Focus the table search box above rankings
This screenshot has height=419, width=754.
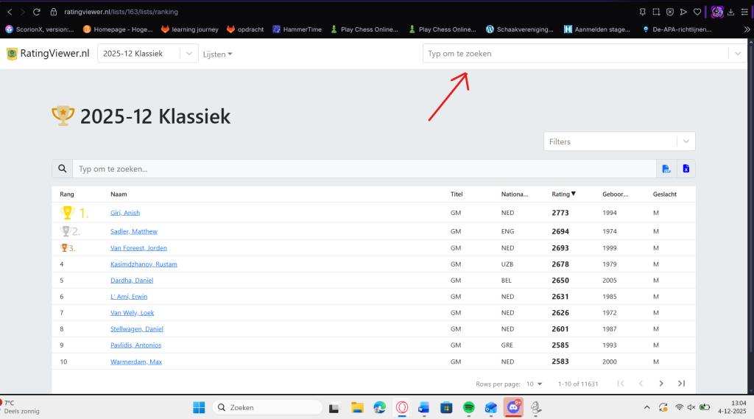coord(363,169)
